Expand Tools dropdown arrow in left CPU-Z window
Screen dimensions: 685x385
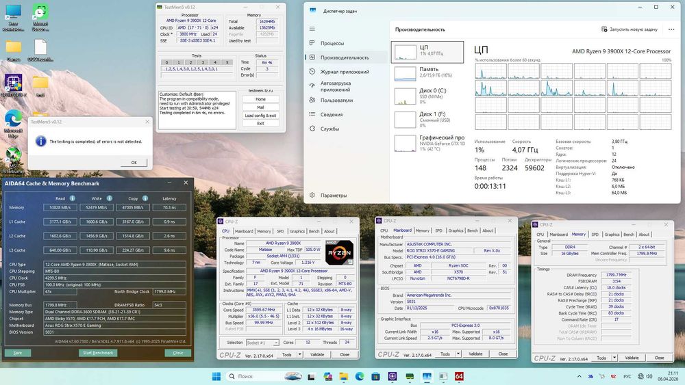[x=300, y=354]
